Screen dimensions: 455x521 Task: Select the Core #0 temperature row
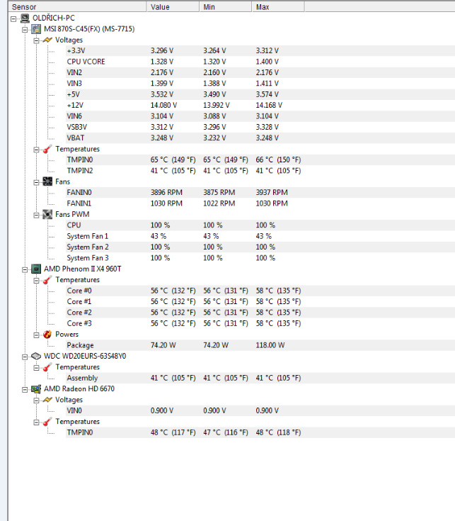point(260,291)
